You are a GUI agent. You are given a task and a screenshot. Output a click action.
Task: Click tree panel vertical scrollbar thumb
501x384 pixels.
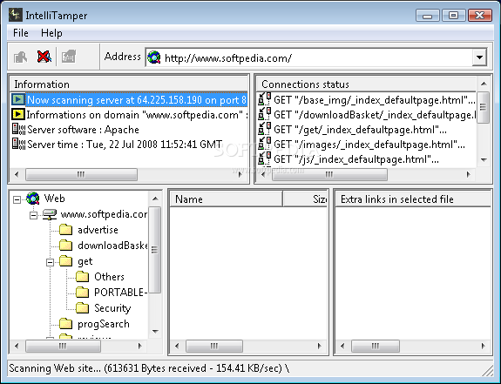155,250
